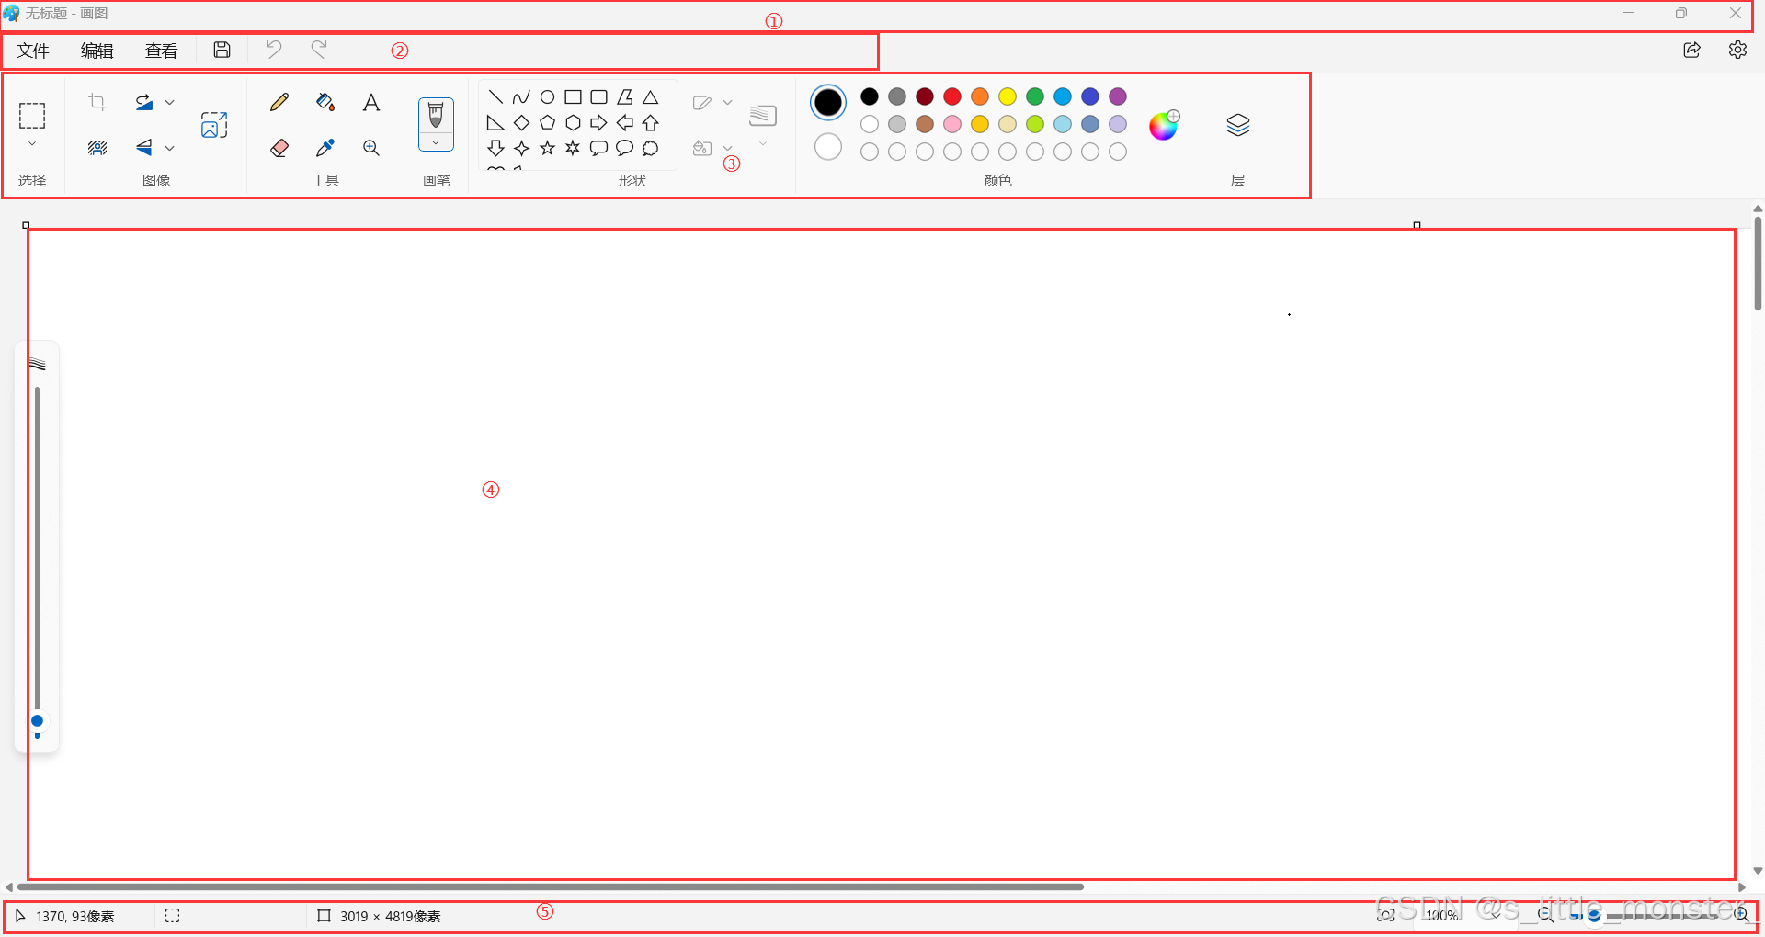
Task: Open the Edit colors rainbow wheel
Action: (x=1164, y=125)
